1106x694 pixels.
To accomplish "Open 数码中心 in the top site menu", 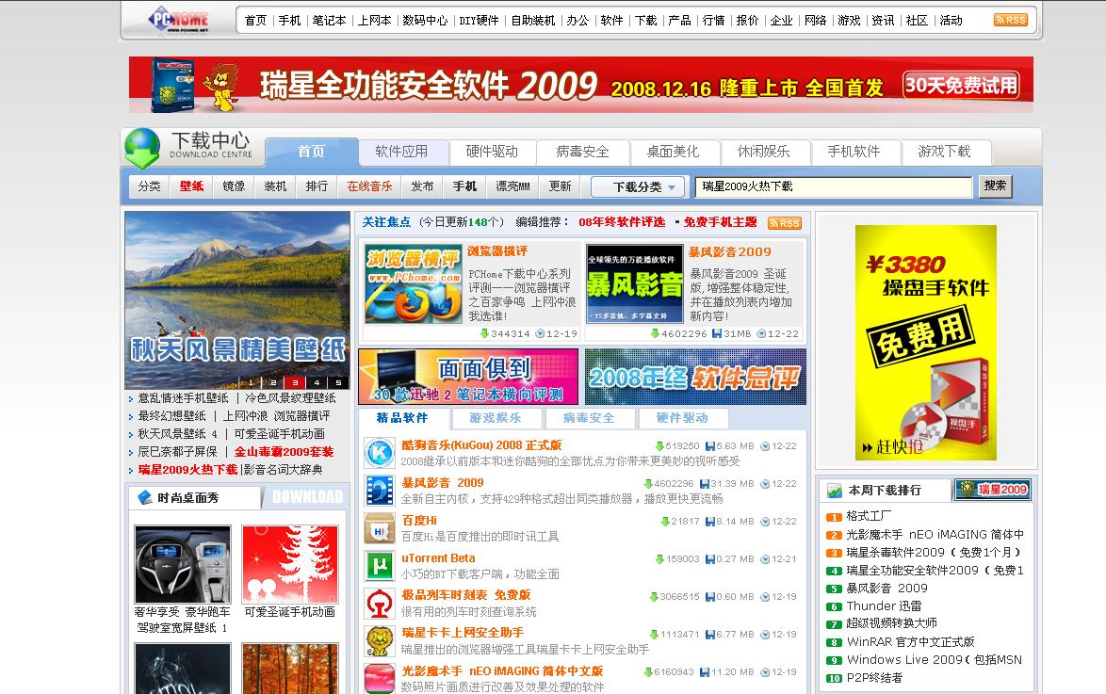I will (x=425, y=21).
